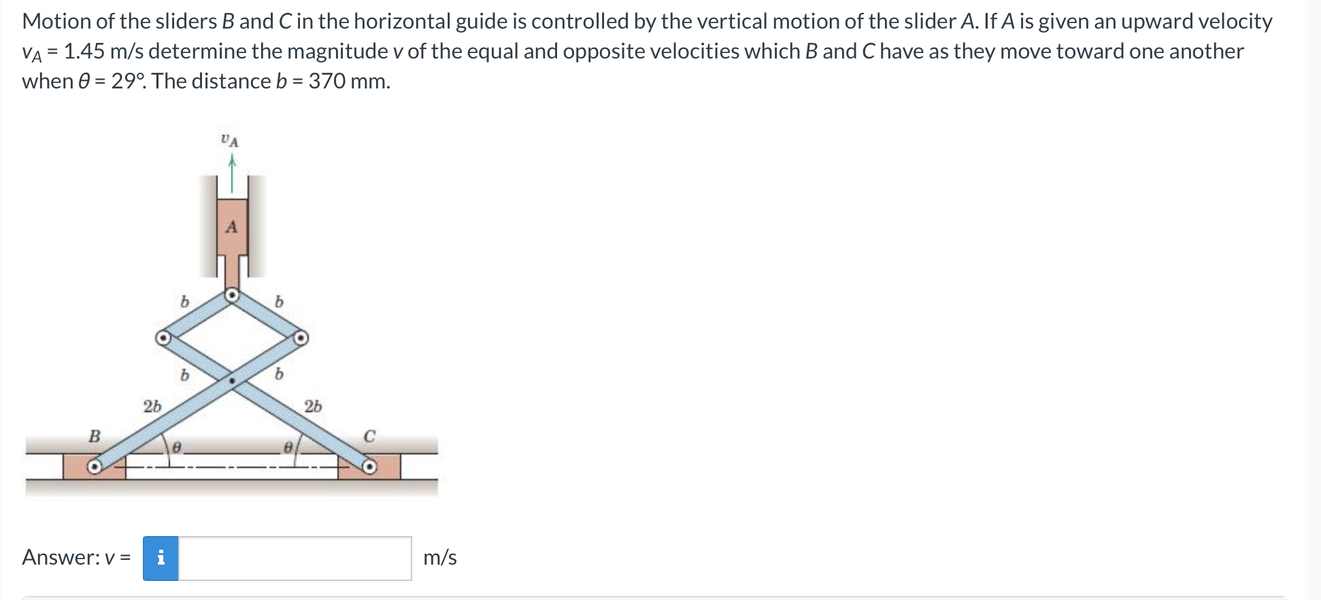The width and height of the screenshot is (1321, 600).
Task: Click the 'Answer: v =' label text
Action: [75, 557]
